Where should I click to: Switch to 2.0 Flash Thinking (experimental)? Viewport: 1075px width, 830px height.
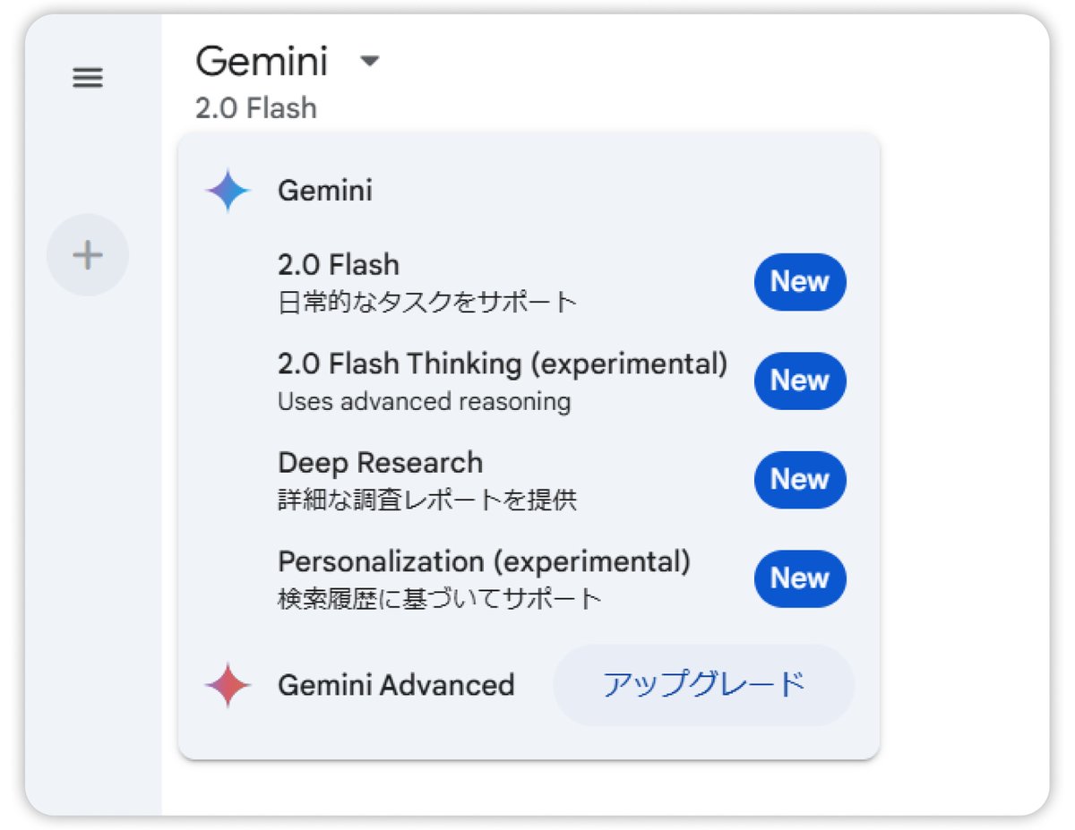[503, 364]
